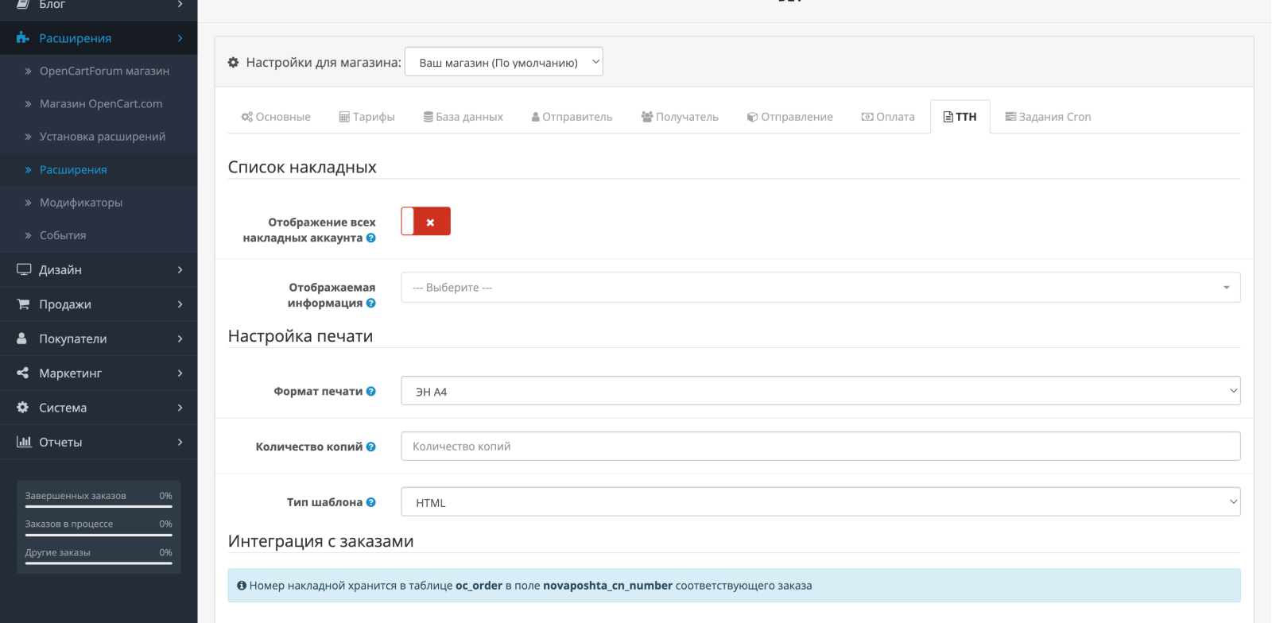Click novaposhta_cn_number text in notice
This screenshot has height=623, width=1272.
(607, 586)
